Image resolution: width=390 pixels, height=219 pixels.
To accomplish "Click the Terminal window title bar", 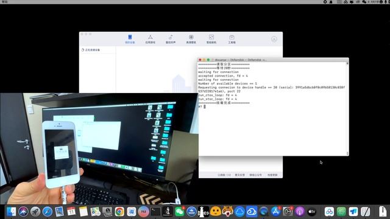I will [273, 60].
